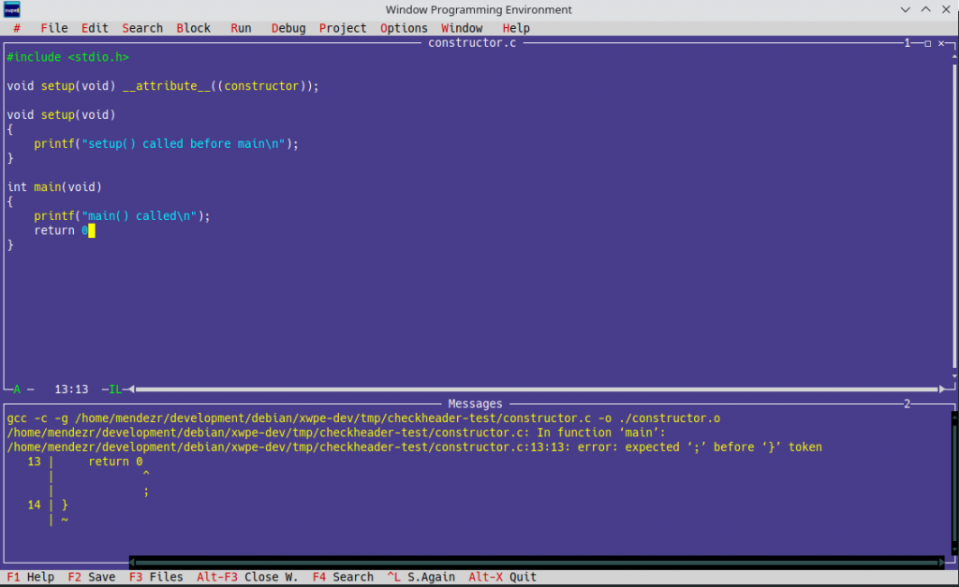Close the constructor.c editor window
The image size is (959, 587).
(x=942, y=43)
